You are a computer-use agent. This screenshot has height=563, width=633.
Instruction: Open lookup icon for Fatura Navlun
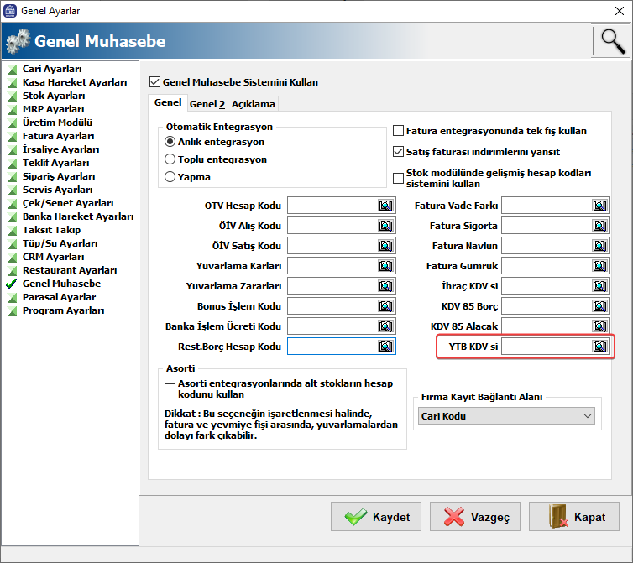599,246
